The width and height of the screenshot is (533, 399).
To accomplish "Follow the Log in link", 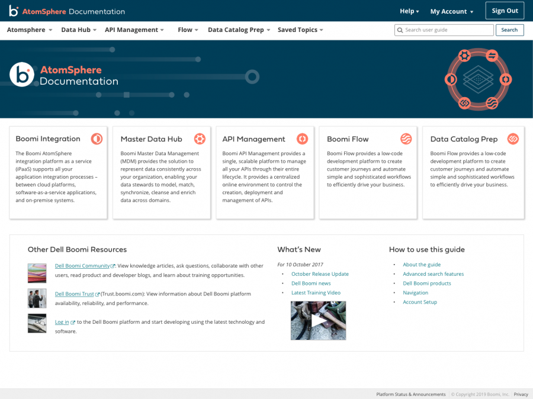I will click(x=62, y=322).
